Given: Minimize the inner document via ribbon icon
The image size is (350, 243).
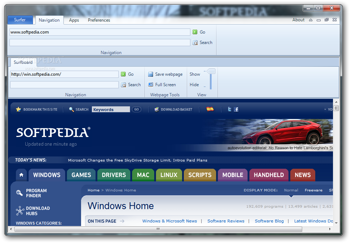Looking at the screenshot, I should pyautogui.click(x=319, y=20).
